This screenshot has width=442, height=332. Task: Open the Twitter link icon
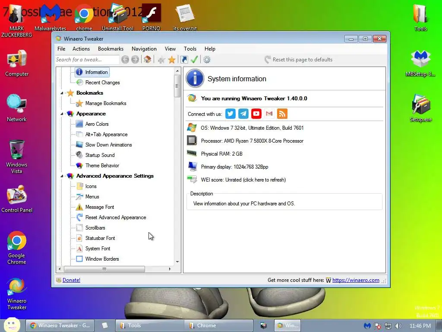coord(230,114)
